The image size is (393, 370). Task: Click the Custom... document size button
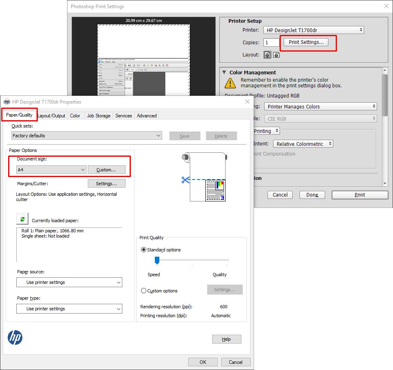106,170
